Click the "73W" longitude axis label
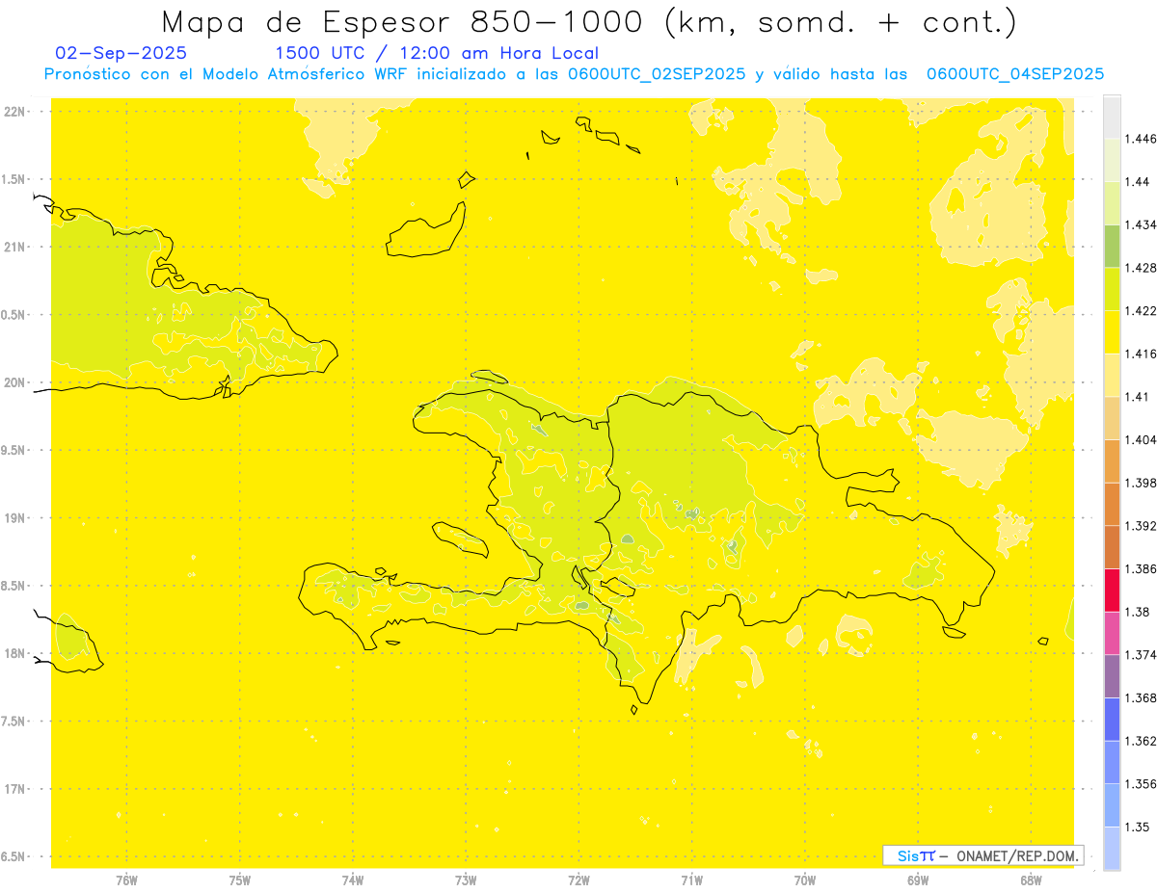Viewport: 1157px width, 893px height. (x=466, y=880)
